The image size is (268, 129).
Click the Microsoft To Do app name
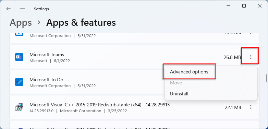[x=46, y=80]
